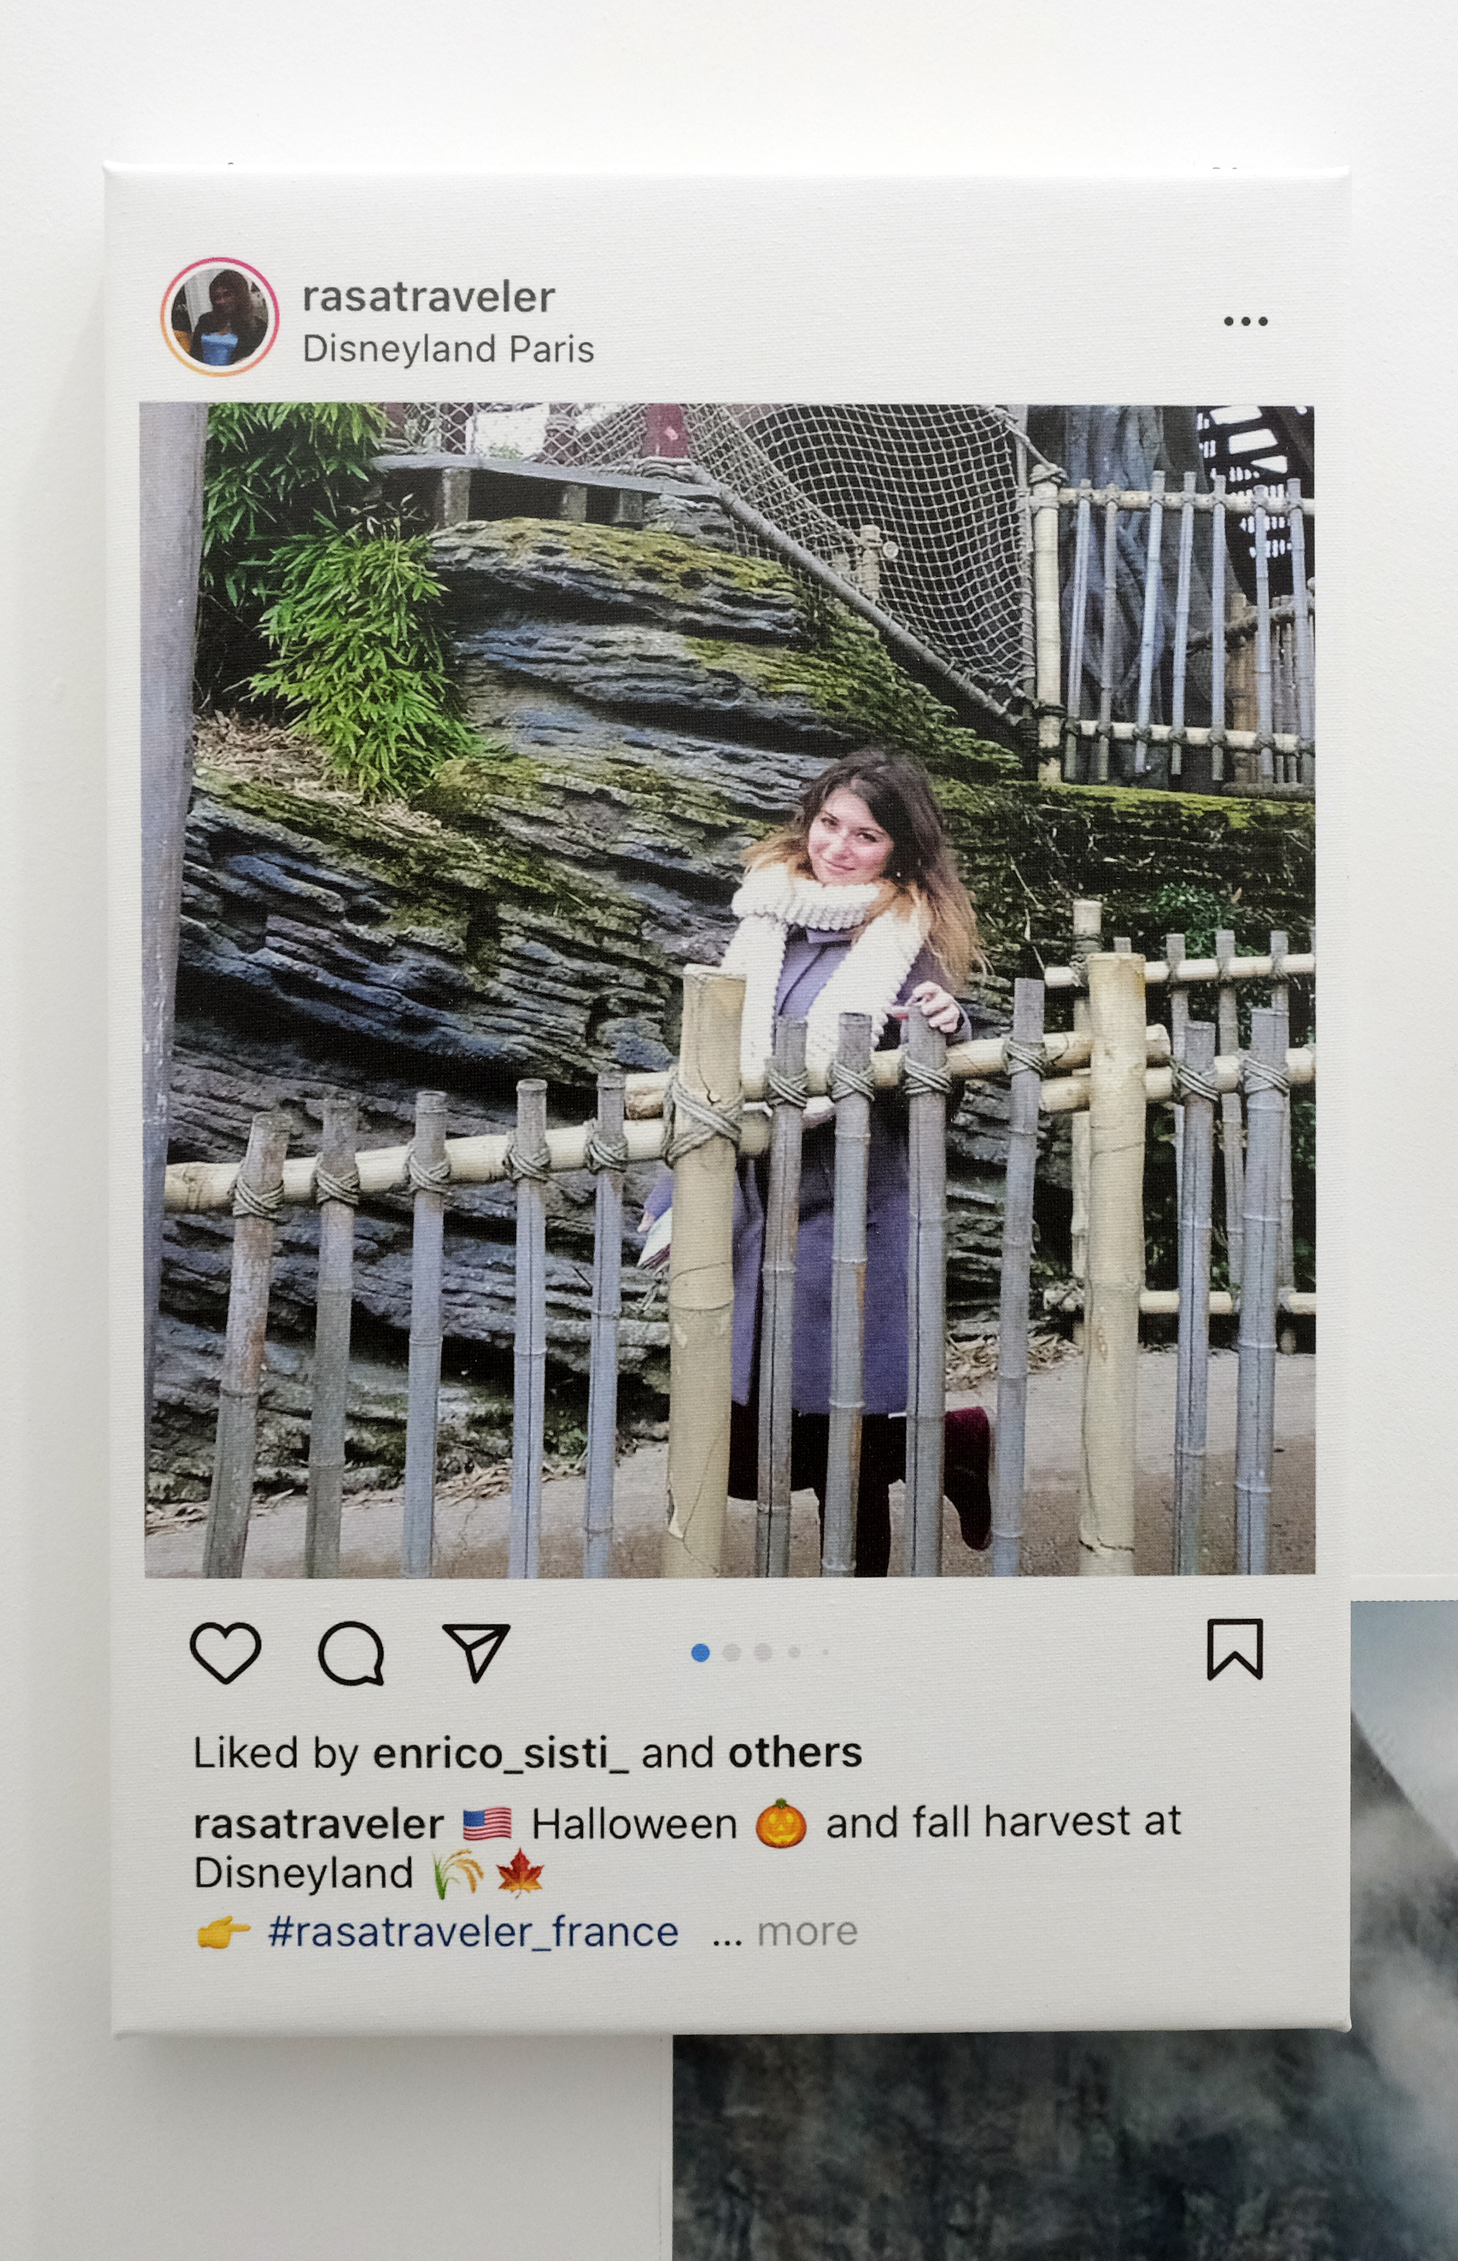
Task: Save post with bookmark icon
Action: (x=1234, y=1649)
